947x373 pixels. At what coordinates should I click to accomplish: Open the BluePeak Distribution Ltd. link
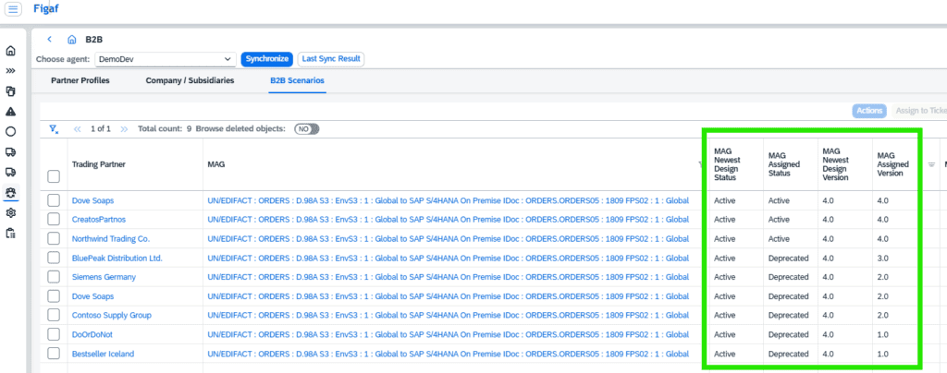pyautogui.click(x=117, y=258)
